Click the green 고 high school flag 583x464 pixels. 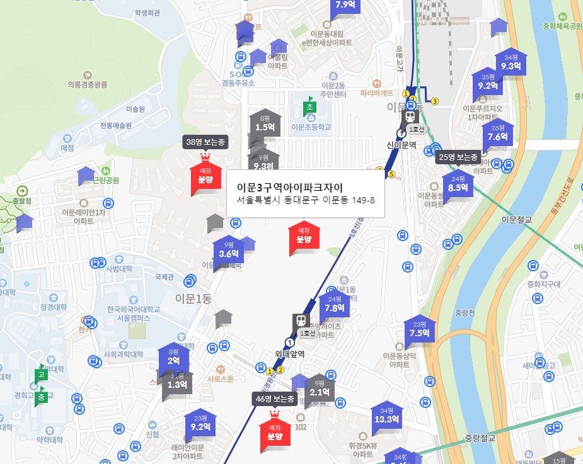click(x=41, y=375)
